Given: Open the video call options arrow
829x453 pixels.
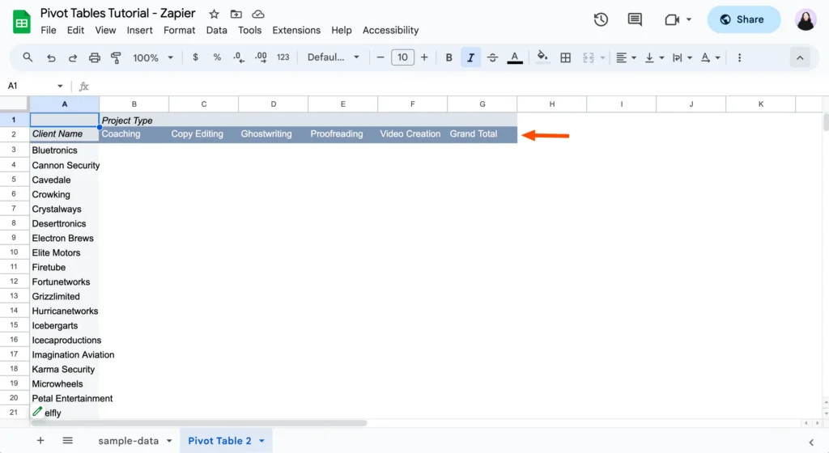Looking at the screenshot, I should click(x=688, y=19).
